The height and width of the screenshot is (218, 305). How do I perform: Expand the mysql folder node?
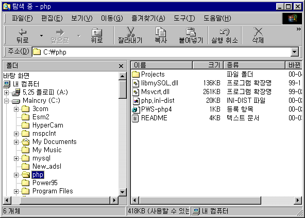click(16, 158)
